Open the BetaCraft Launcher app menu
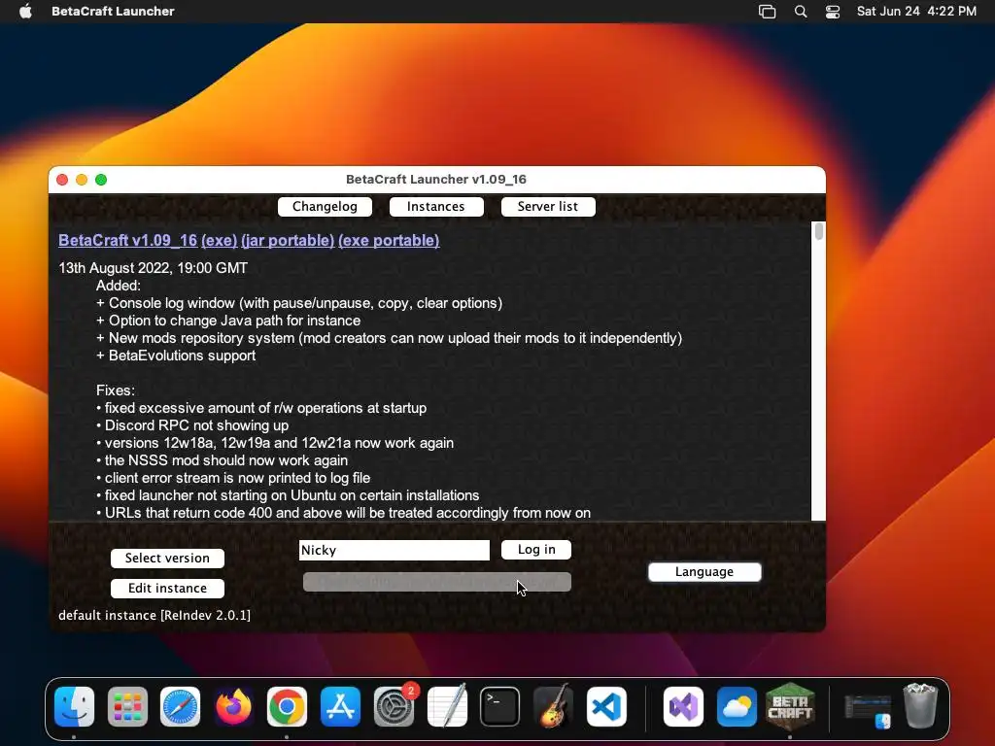This screenshot has height=746, width=995. tap(113, 11)
